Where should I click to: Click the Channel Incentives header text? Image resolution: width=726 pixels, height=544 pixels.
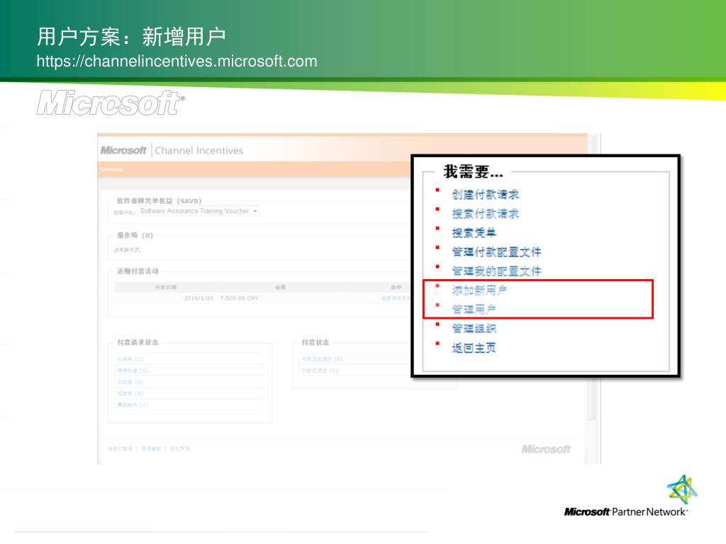pos(199,150)
